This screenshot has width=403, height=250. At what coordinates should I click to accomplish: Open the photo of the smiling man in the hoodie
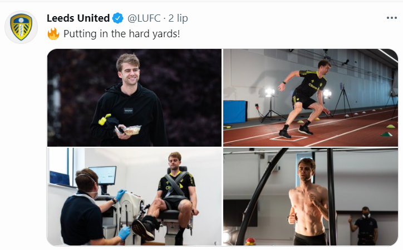[134, 97]
